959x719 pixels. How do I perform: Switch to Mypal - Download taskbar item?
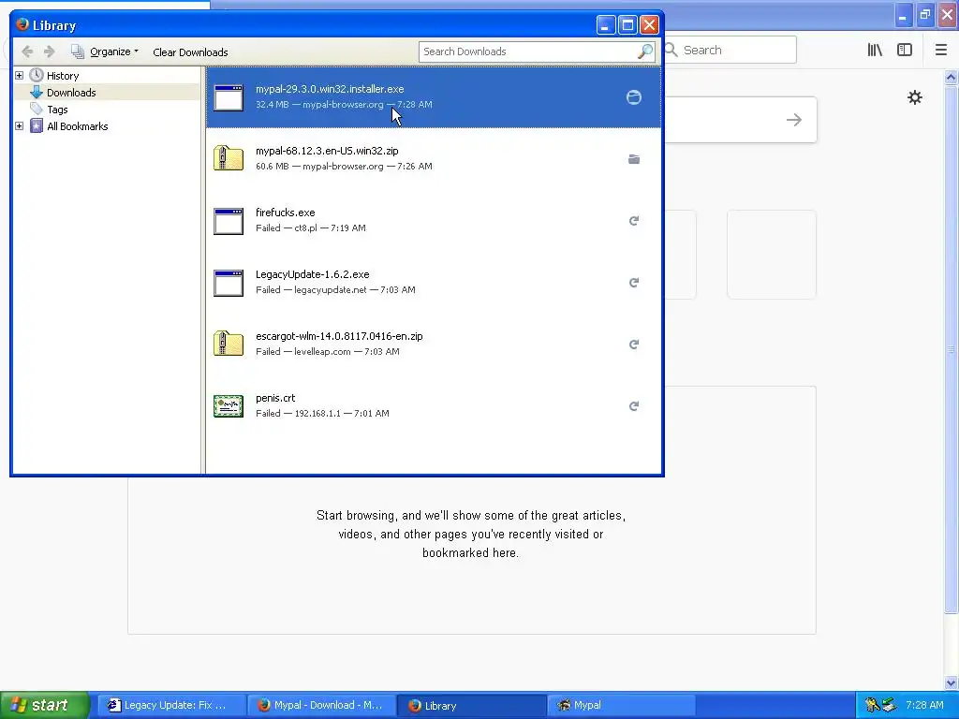pyautogui.click(x=322, y=705)
